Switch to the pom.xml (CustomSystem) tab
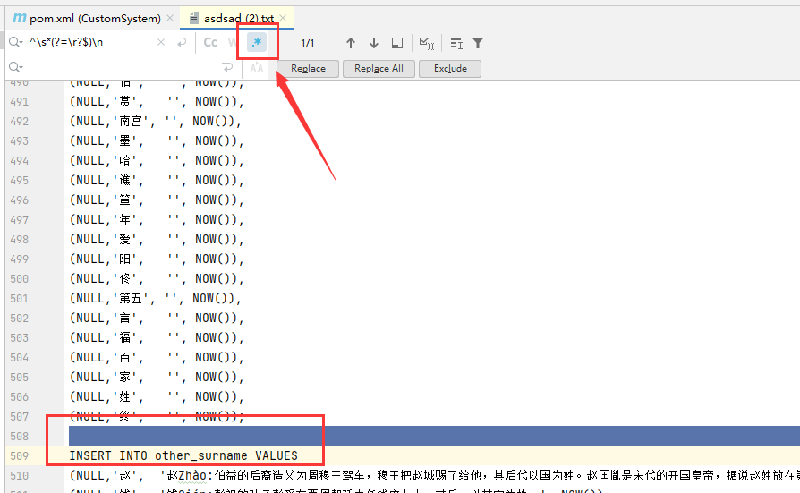 pyautogui.click(x=95, y=19)
